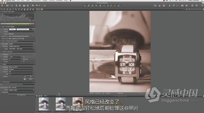Open the Styles Color effect dropdown
Viewport: 204px width, 113px height.
tap(21, 49)
